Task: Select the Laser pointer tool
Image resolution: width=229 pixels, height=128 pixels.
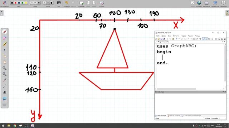Action: pos(5,80)
